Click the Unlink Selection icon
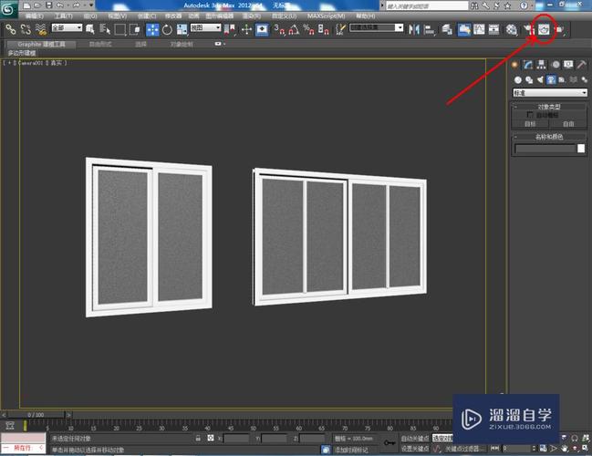The height and width of the screenshot is (456, 592). (x=26, y=28)
